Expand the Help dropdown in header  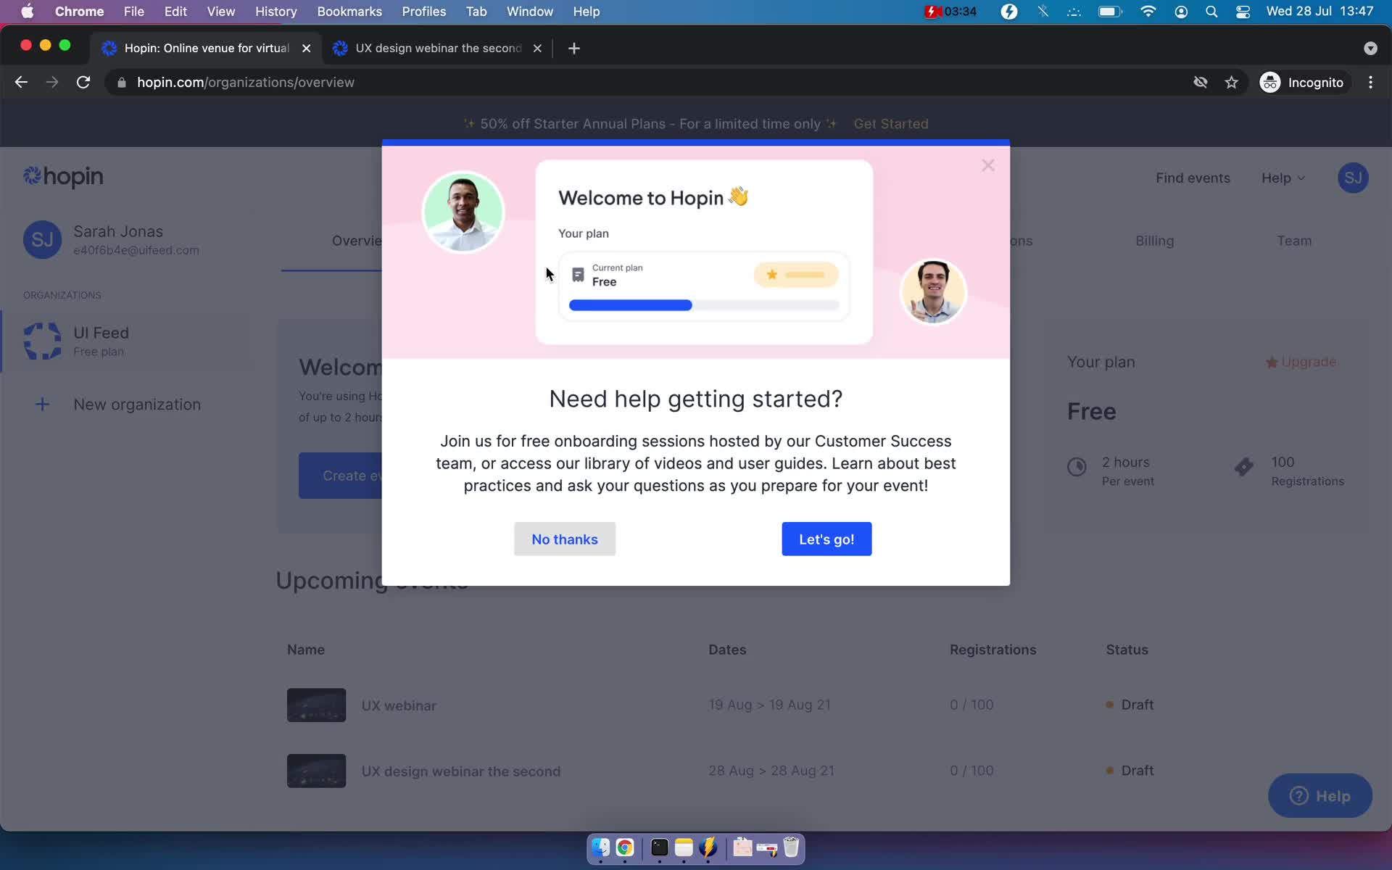pos(1283,178)
